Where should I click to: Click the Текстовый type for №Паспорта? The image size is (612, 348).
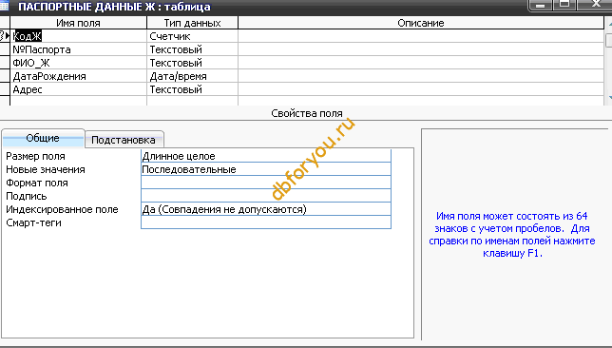tap(192, 49)
